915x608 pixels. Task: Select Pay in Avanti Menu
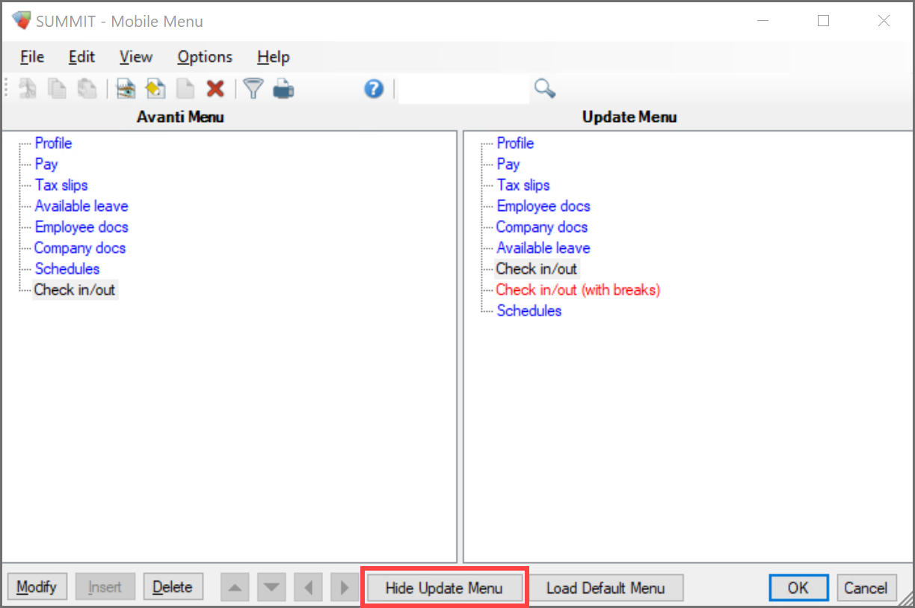point(46,164)
